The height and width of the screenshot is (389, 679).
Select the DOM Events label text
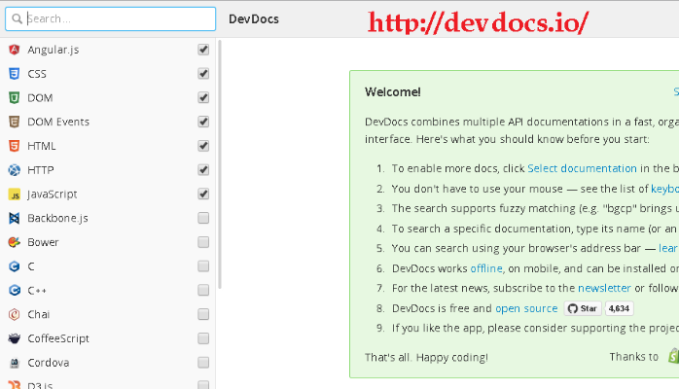pos(58,122)
